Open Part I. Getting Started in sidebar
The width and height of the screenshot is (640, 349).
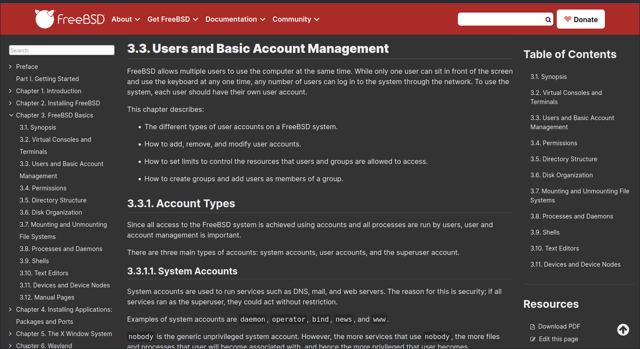coord(47,79)
